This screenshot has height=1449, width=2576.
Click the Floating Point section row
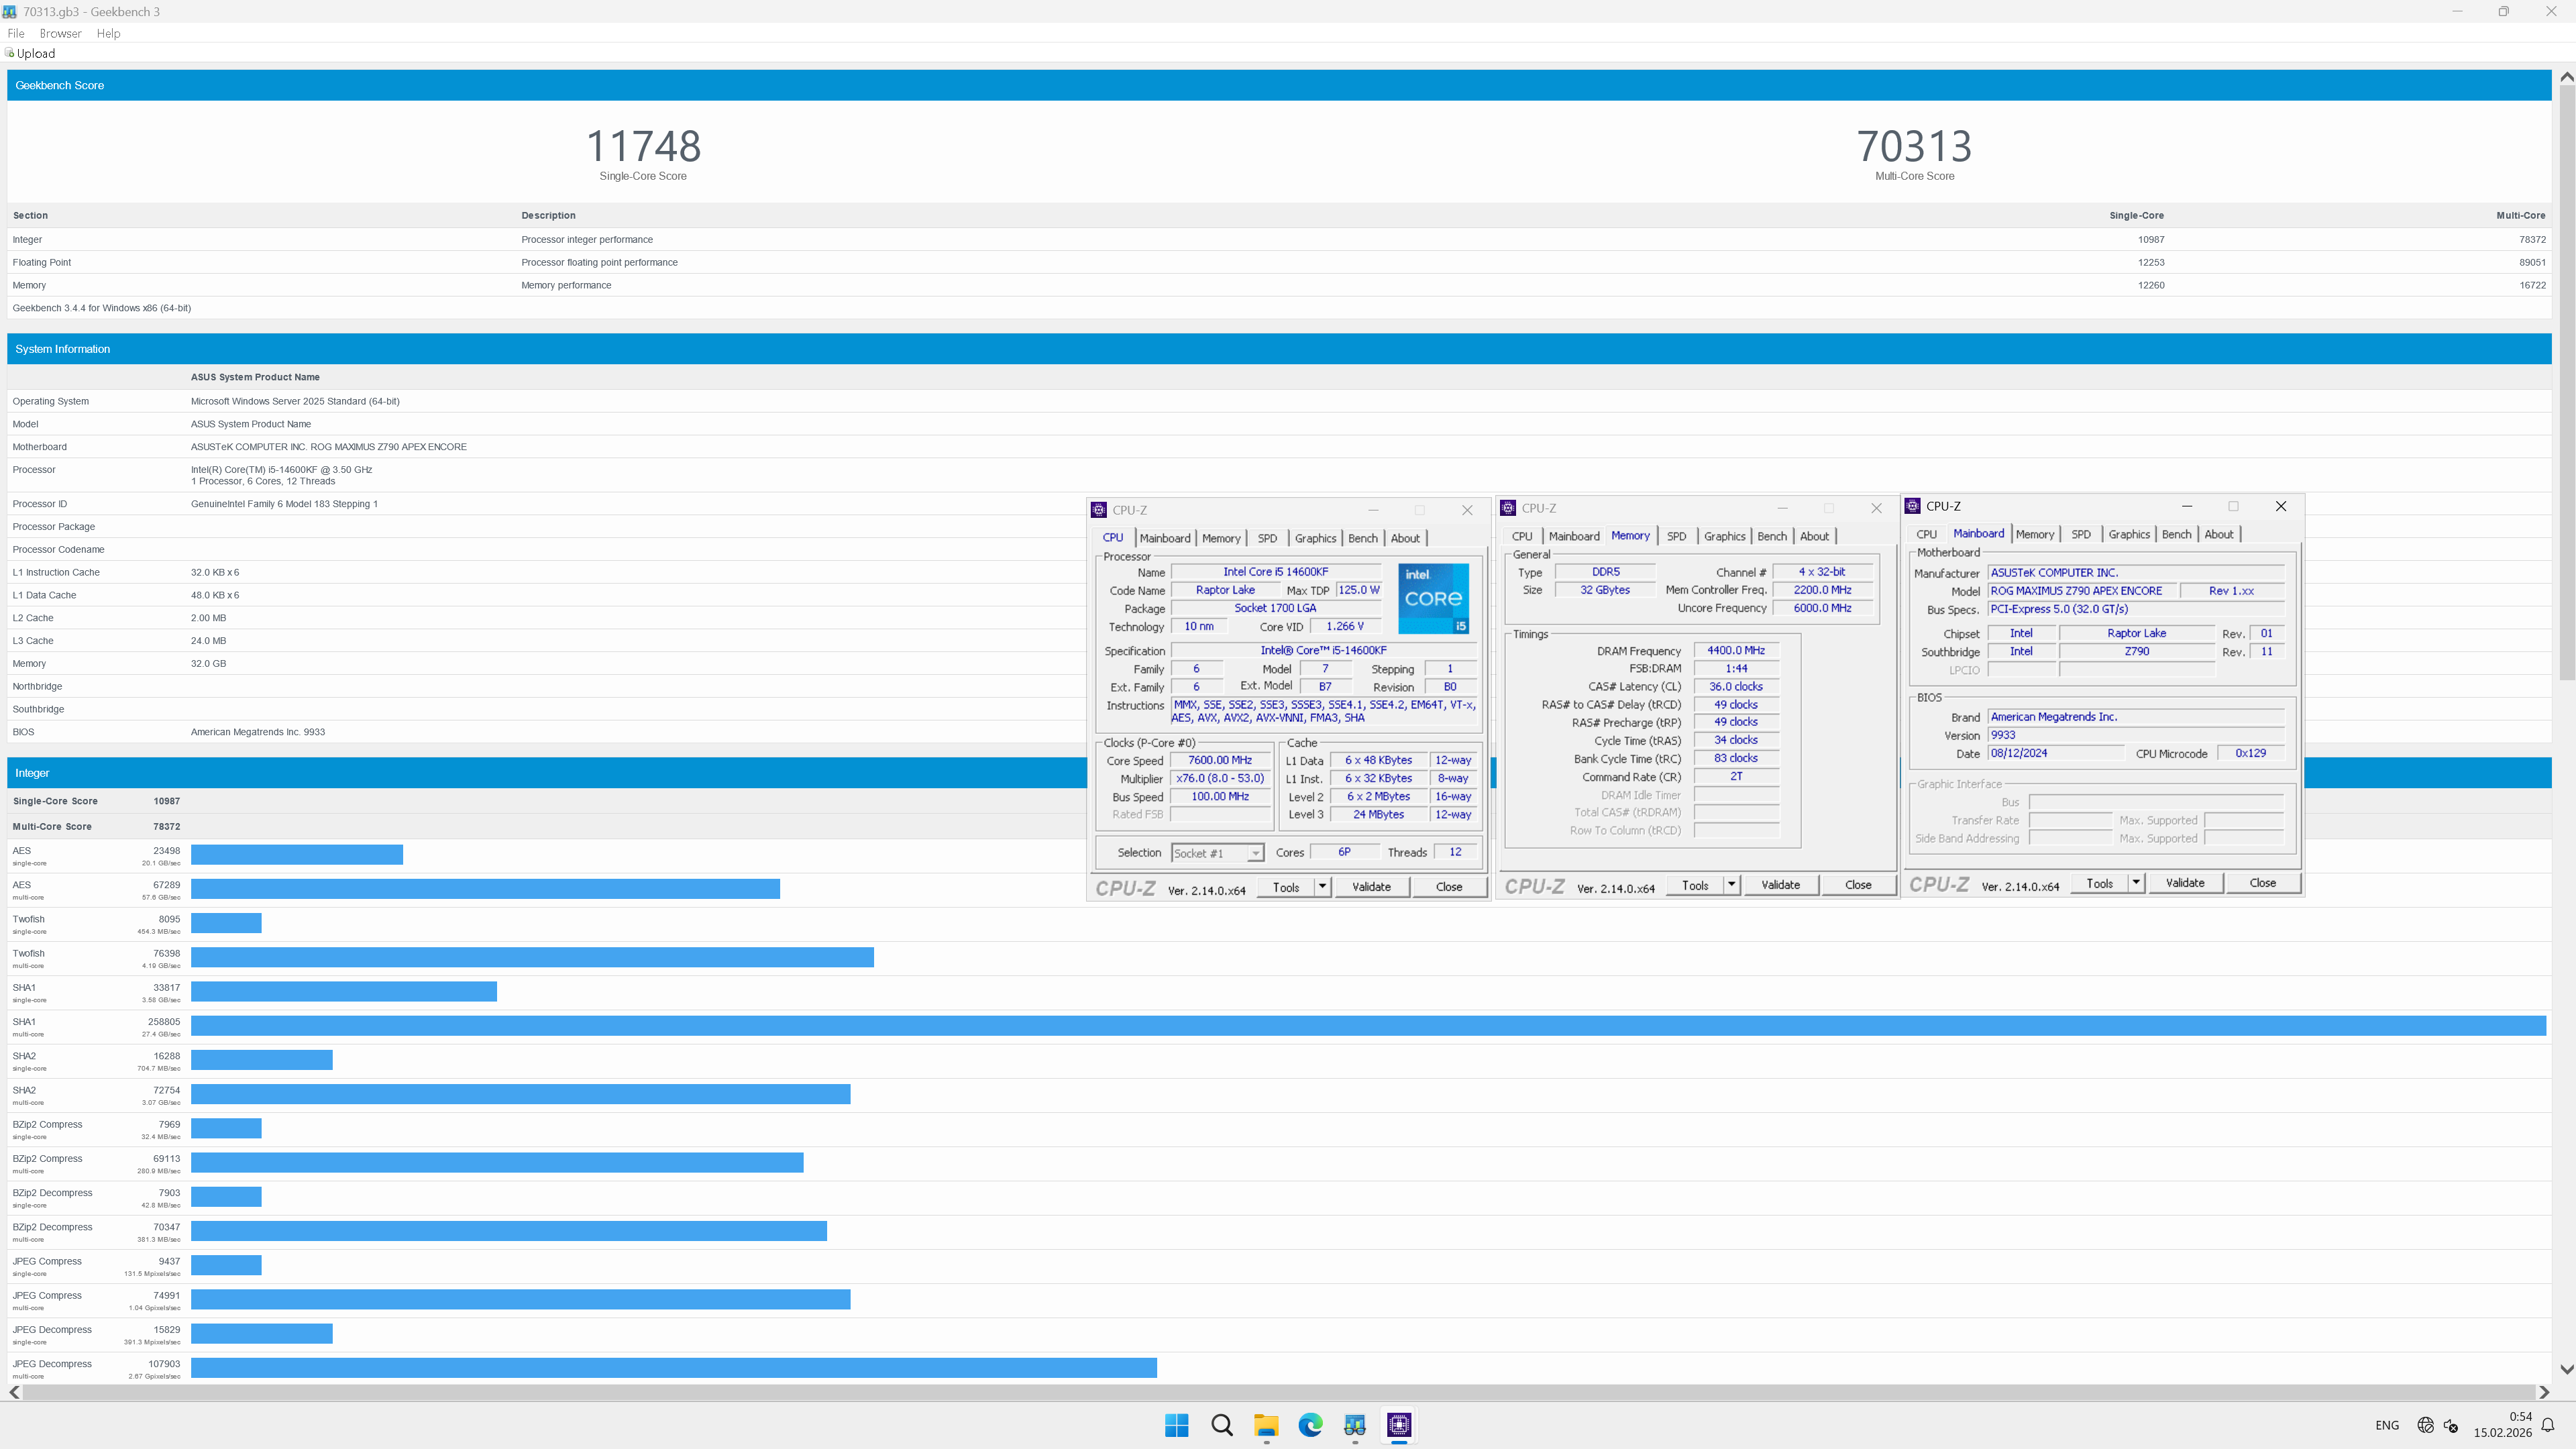tap(1279, 262)
